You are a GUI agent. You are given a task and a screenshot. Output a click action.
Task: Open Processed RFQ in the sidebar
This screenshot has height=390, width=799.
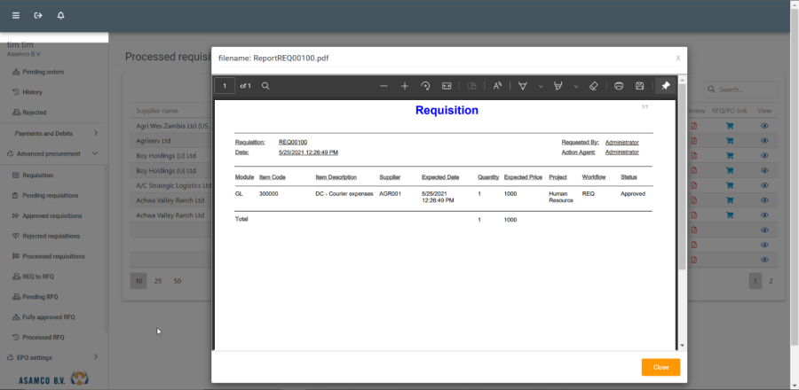tap(43, 337)
